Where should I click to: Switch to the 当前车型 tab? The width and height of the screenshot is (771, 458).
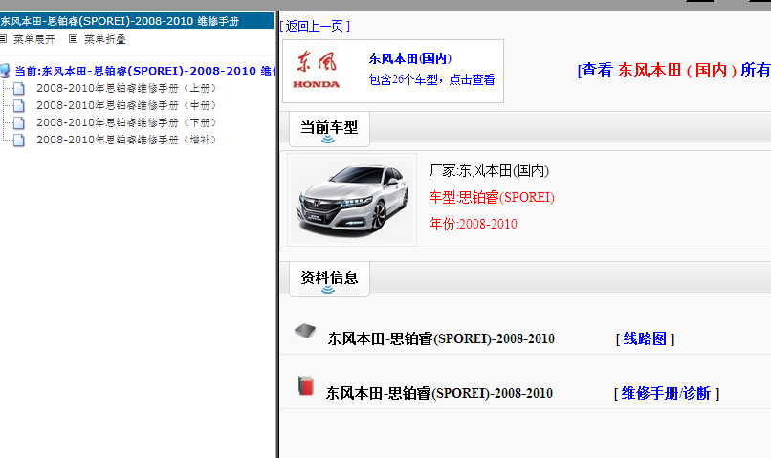tap(329, 127)
